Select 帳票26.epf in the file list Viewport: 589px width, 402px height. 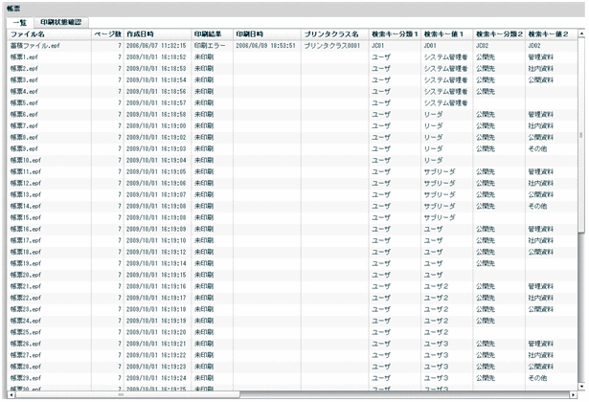click(x=26, y=344)
